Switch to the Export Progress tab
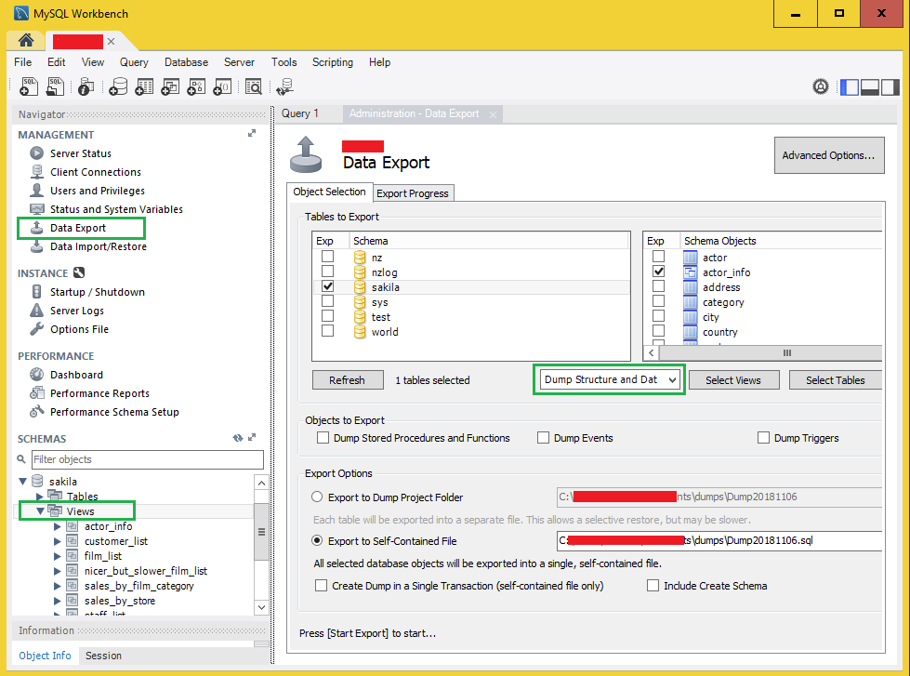 [412, 193]
